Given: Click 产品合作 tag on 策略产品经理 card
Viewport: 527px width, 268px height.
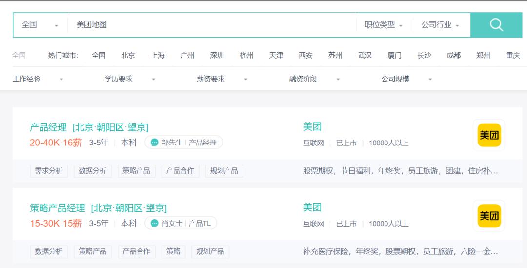Looking at the screenshot, I should (137, 251).
